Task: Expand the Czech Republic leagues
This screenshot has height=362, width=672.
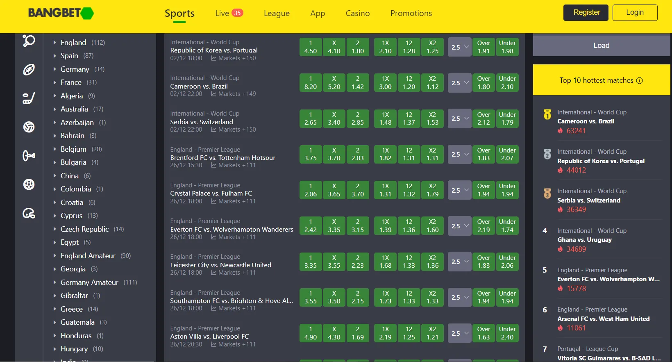Action: (x=54, y=229)
